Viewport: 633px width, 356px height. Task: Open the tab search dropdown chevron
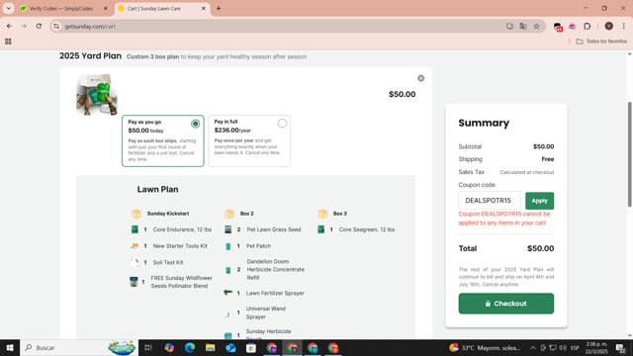point(8,8)
